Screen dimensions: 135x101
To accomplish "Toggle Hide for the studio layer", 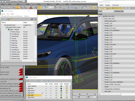I will click(x=46, y=95).
